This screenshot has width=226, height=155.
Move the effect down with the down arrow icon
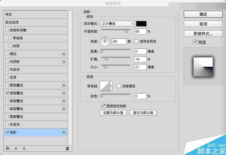[24, 148]
